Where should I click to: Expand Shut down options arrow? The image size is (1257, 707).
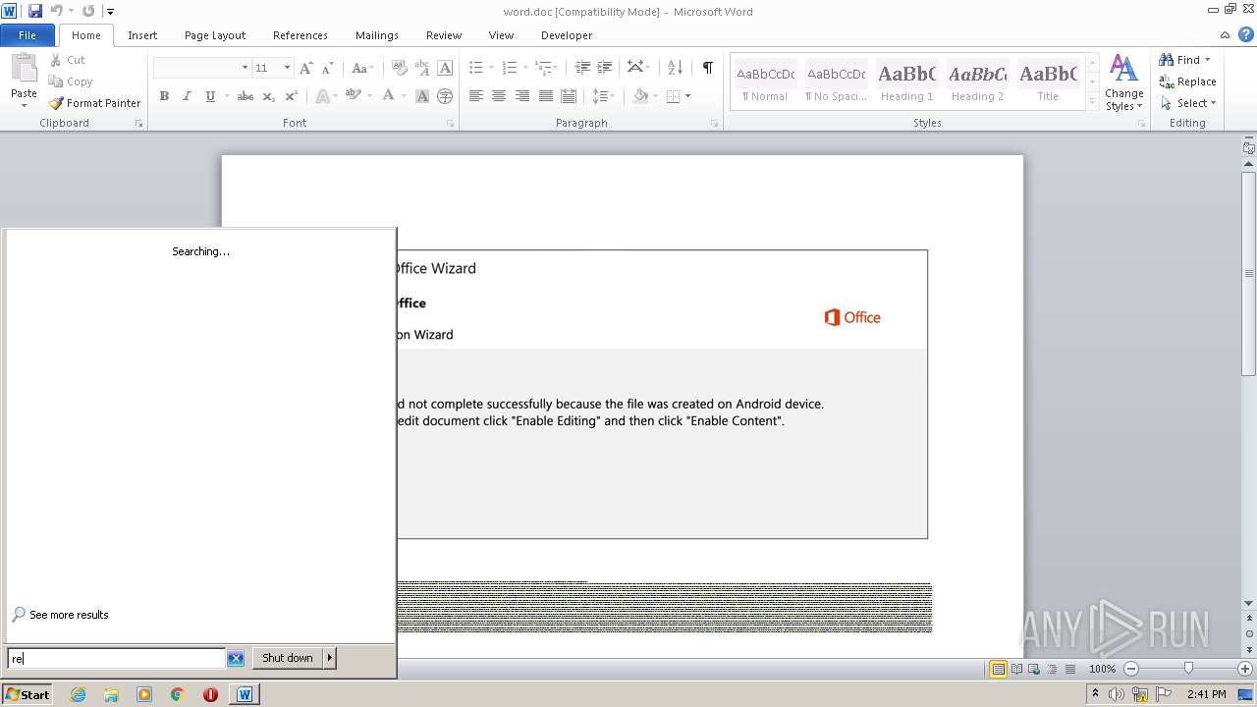[330, 658]
